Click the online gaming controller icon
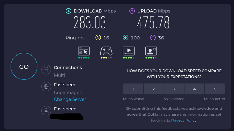 coord(106,51)
